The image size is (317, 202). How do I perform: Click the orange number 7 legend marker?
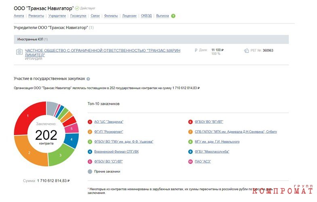click(x=190, y=132)
